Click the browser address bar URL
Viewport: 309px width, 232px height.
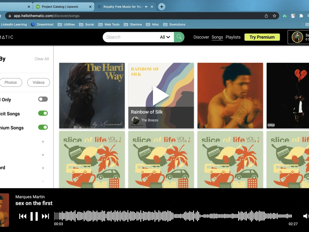(47, 16)
